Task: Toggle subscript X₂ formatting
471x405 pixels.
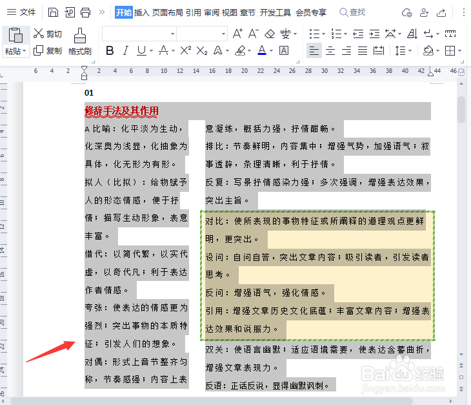Action: [x=202, y=50]
